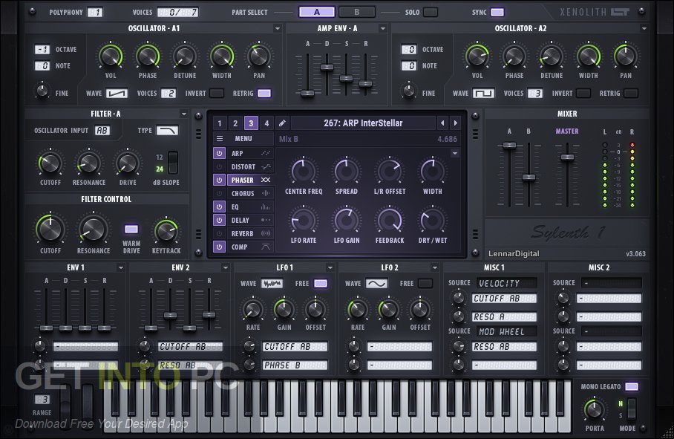Click the Filter A RESONANCE knob
The image size is (674, 439).
(x=89, y=163)
